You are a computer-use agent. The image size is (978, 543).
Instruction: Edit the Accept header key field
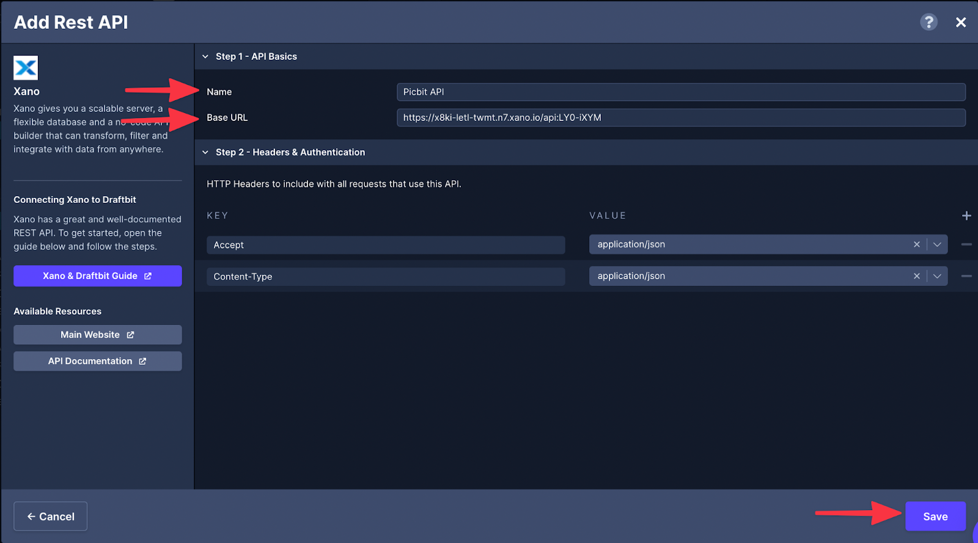[385, 245]
